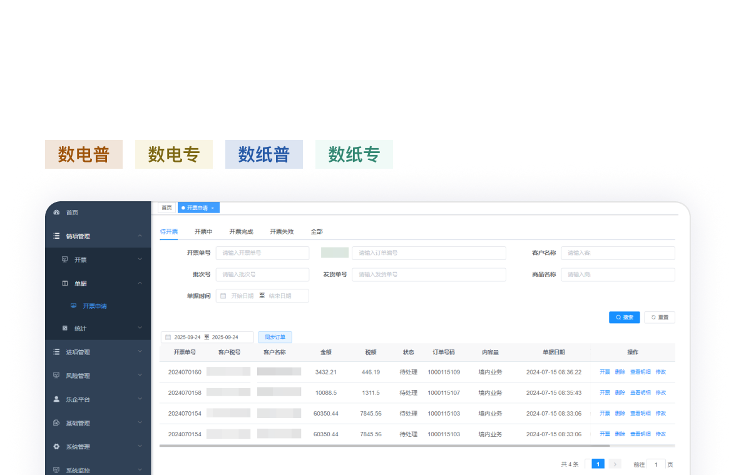Focus the 开票单号 input field
The height and width of the screenshot is (475, 736).
pos(262,252)
